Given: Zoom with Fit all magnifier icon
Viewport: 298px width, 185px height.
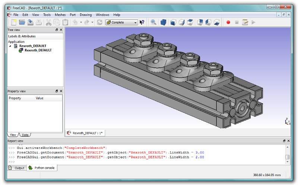Looking at the screenshot, I should click(153, 22).
